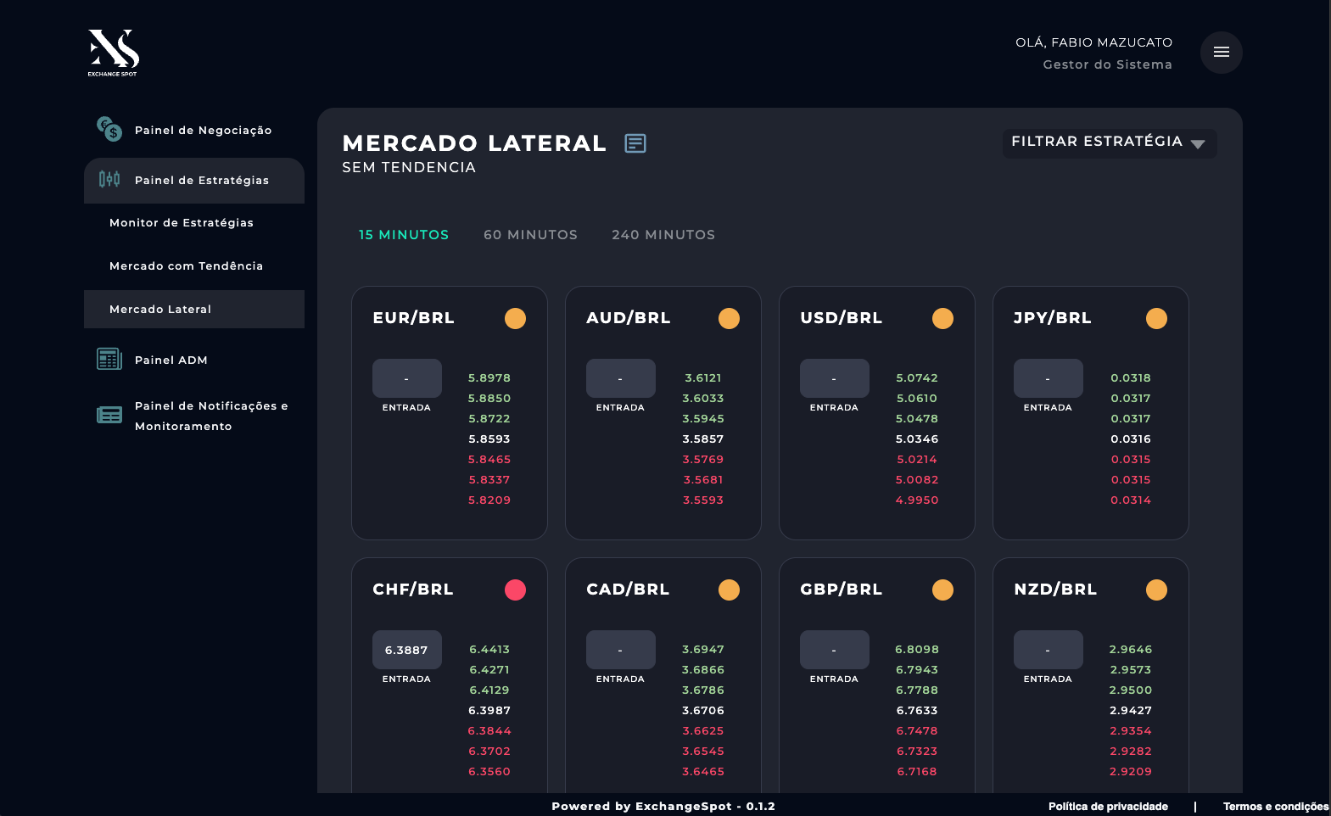Click the notifications panel list icon

point(109,415)
